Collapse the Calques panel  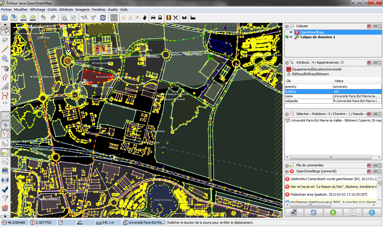pos(287,26)
